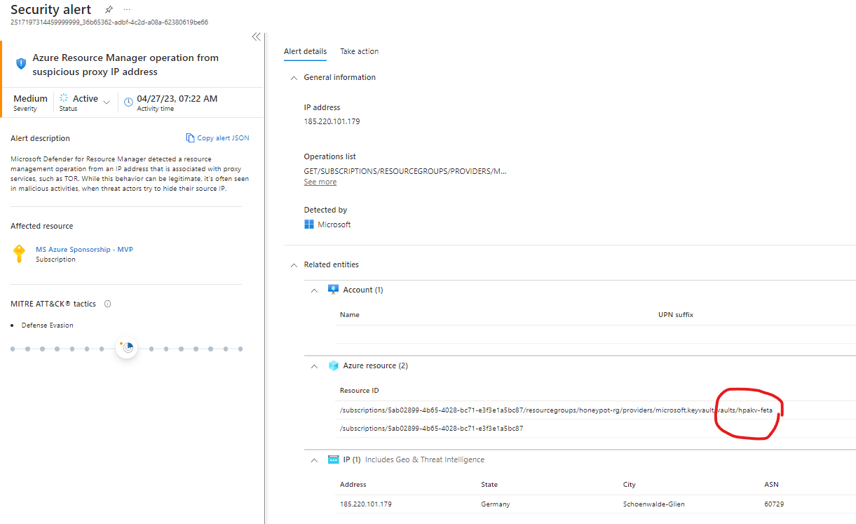Click the MITRE ATT&CK info icon
The image size is (856, 524).
[107, 304]
